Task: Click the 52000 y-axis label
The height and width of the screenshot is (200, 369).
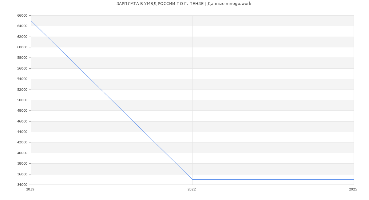Action: tap(22, 90)
